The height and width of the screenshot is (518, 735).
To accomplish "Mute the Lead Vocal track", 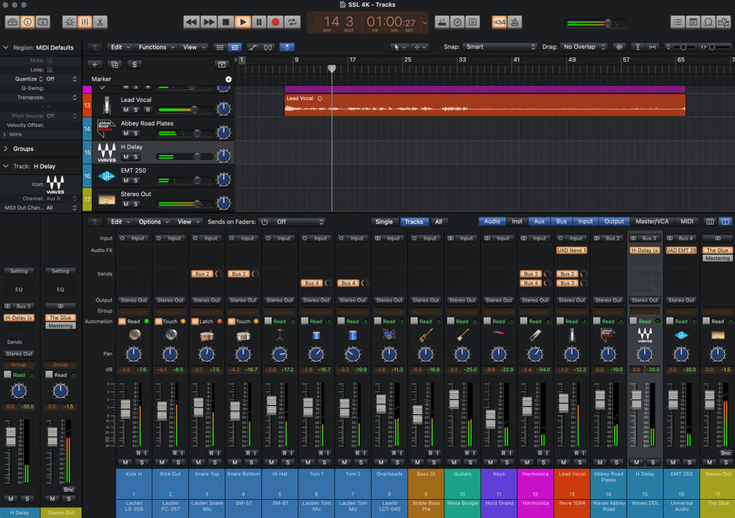I will pyautogui.click(x=126, y=110).
